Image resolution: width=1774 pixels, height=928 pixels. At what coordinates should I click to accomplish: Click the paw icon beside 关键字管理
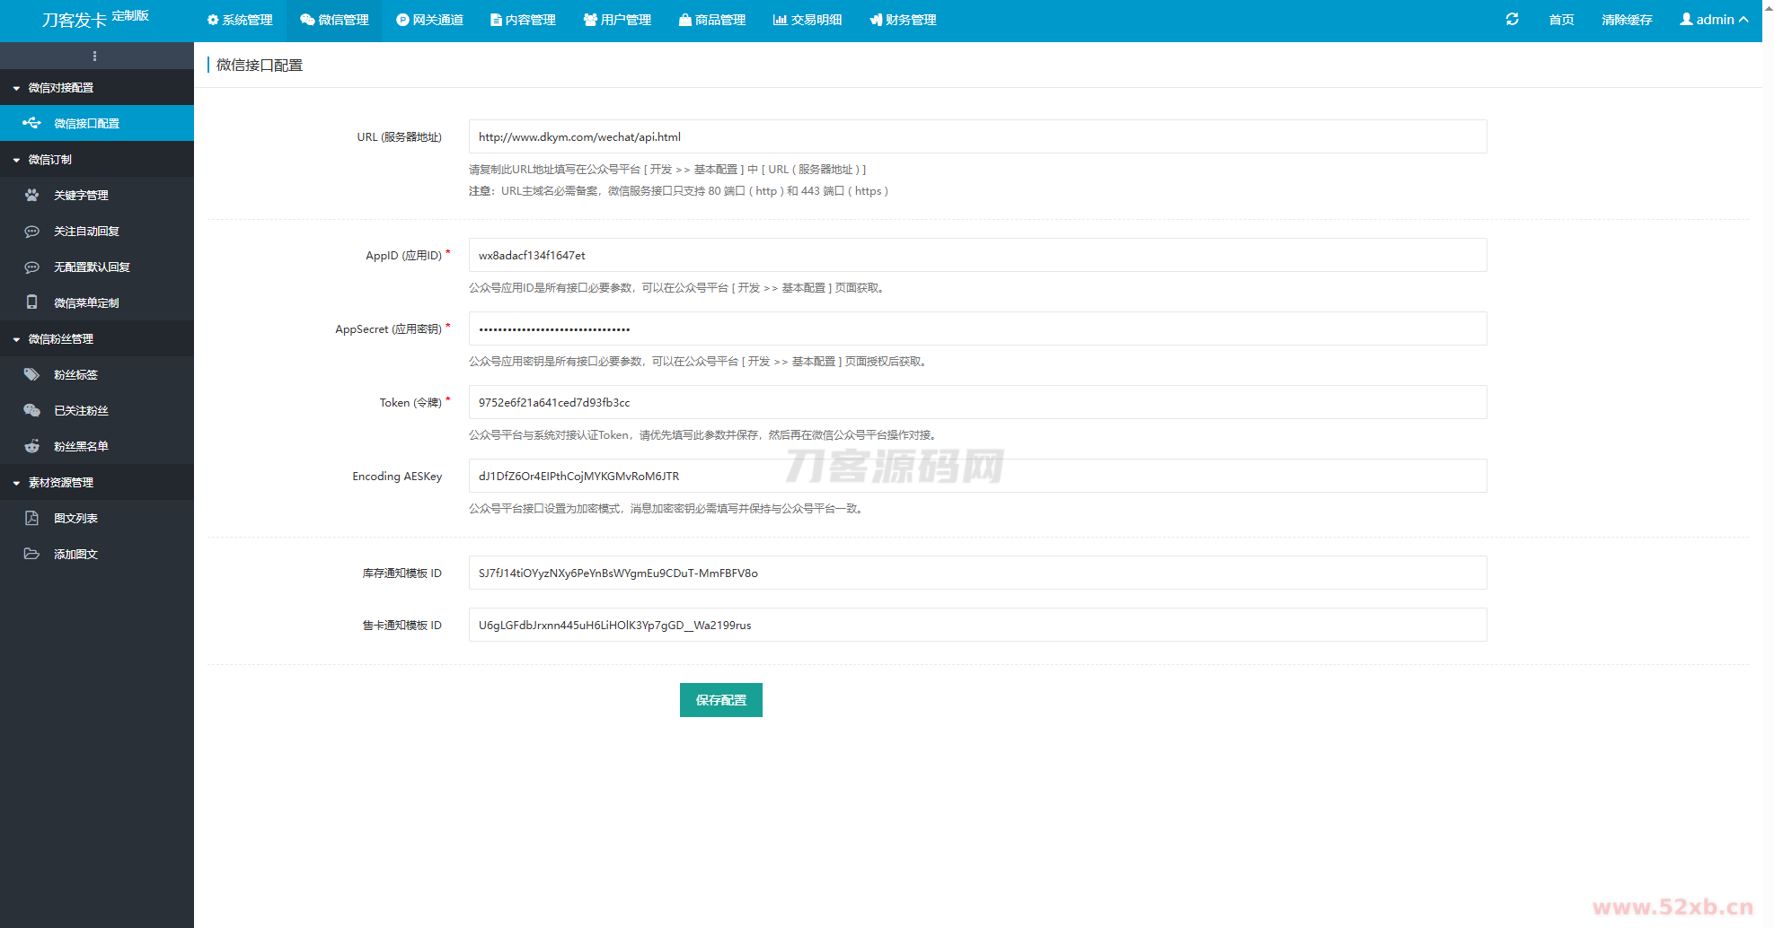(32, 195)
